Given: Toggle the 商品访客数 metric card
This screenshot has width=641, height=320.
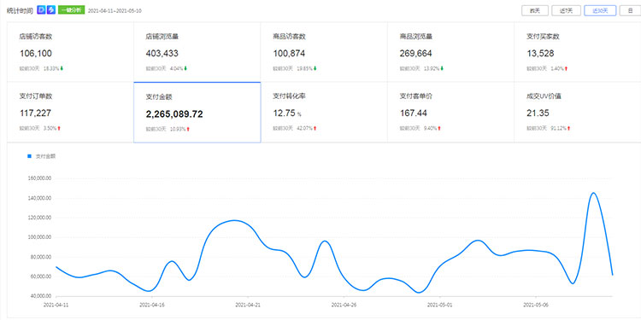Looking at the screenshot, I should (x=324, y=52).
